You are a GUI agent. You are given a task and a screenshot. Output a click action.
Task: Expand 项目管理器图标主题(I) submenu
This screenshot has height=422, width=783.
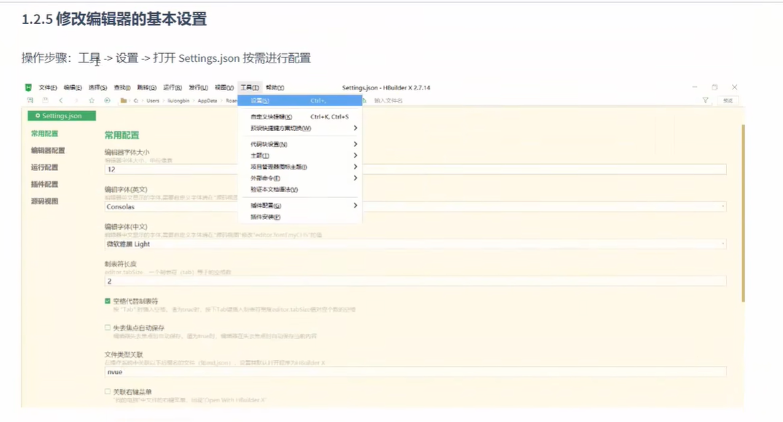[299, 167]
